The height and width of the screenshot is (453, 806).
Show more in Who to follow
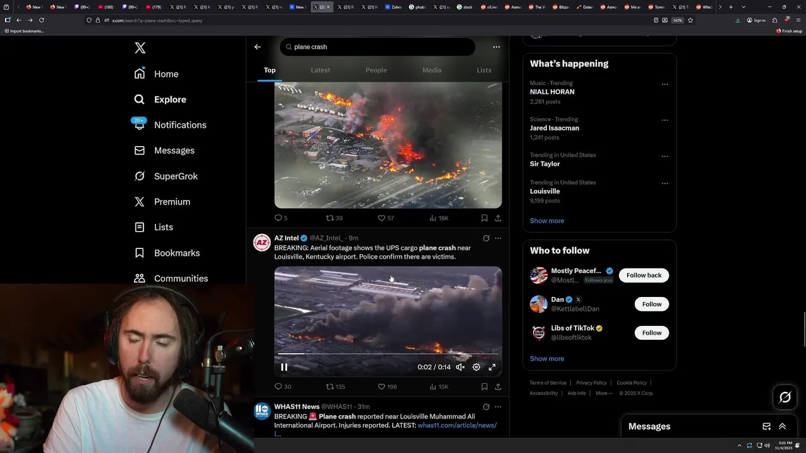(x=547, y=359)
